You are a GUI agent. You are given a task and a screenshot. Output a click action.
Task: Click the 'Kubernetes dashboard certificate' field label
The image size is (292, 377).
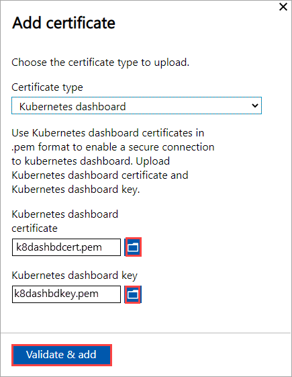click(x=65, y=221)
